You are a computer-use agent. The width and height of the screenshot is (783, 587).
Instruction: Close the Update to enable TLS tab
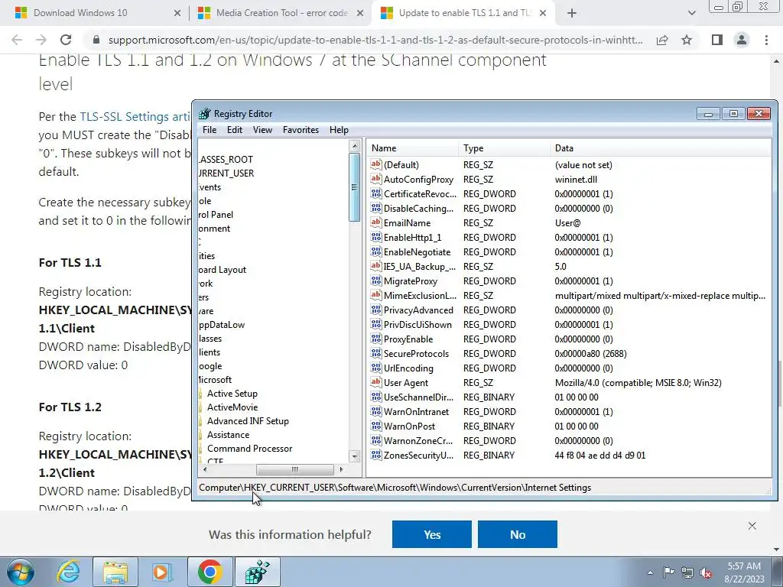click(x=544, y=14)
